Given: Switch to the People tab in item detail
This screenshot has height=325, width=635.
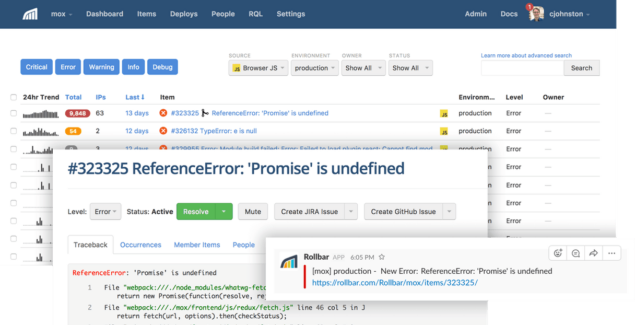Looking at the screenshot, I should (x=244, y=245).
